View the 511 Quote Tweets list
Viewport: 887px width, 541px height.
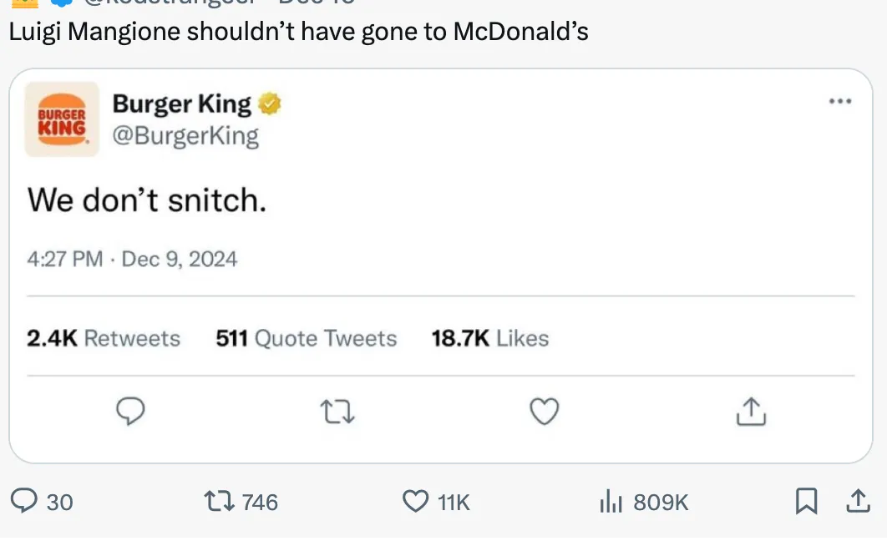pyautogui.click(x=306, y=338)
